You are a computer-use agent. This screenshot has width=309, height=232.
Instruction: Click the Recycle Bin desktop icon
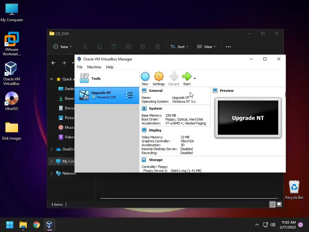click(x=294, y=190)
